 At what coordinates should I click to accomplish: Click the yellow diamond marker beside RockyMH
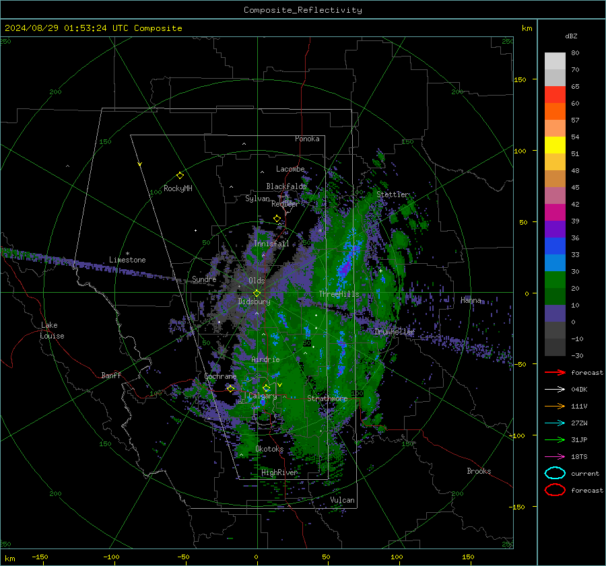pyautogui.click(x=180, y=176)
